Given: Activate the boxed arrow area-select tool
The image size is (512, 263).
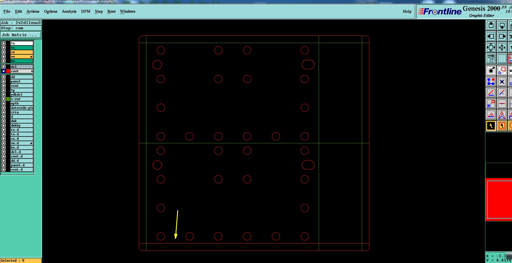Looking at the screenshot, I should pos(502,126).
